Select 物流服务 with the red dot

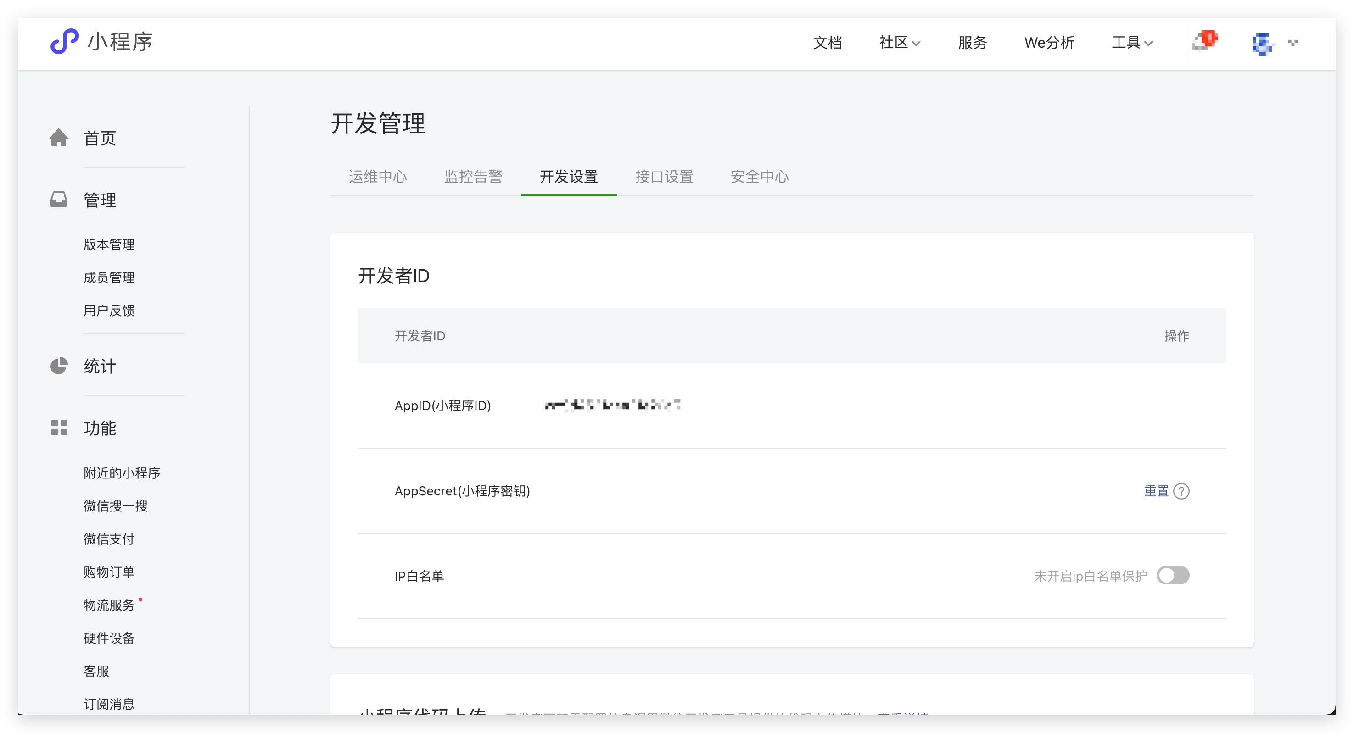(108, 605)
